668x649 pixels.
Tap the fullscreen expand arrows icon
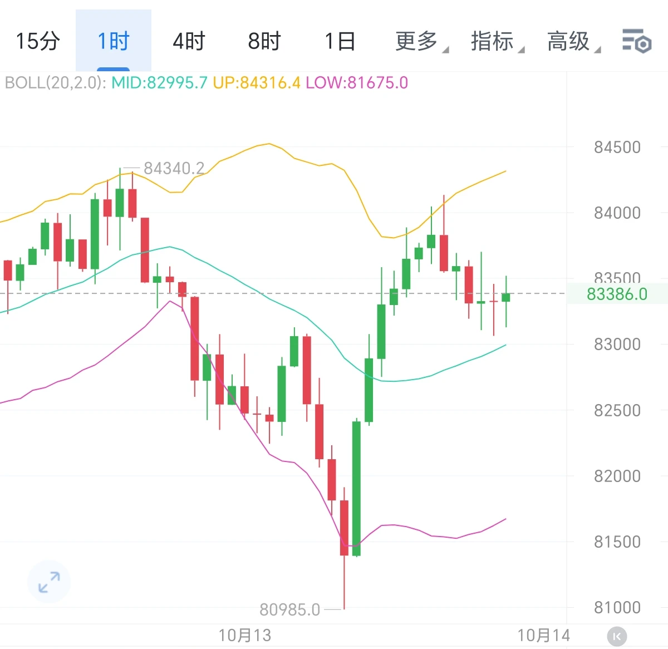click(x=49, y=582)
